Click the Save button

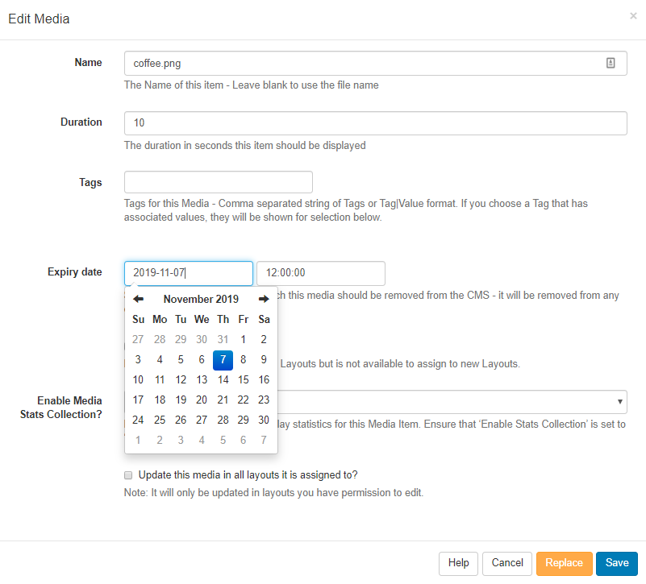coord(617,563)
